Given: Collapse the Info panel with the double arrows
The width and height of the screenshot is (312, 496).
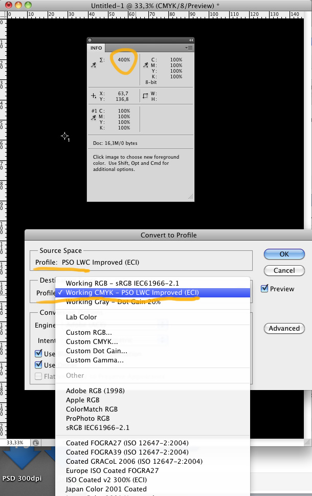Looking at the screenshot, I should click(191, 40).
